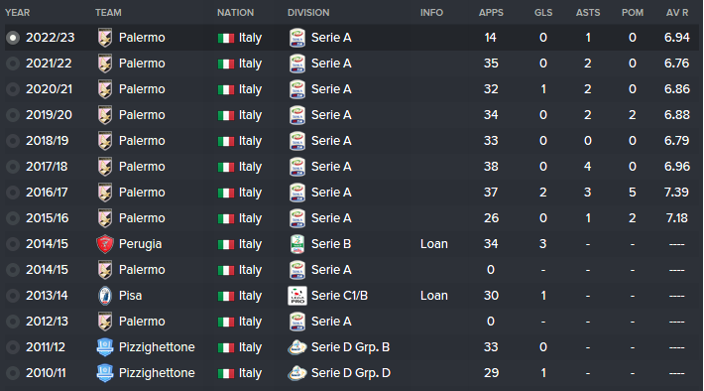The height and width of the screenshot is (391, 704).
Task: Click Serie A logo in 2019/20 row
Action: (x=297, y=115)
